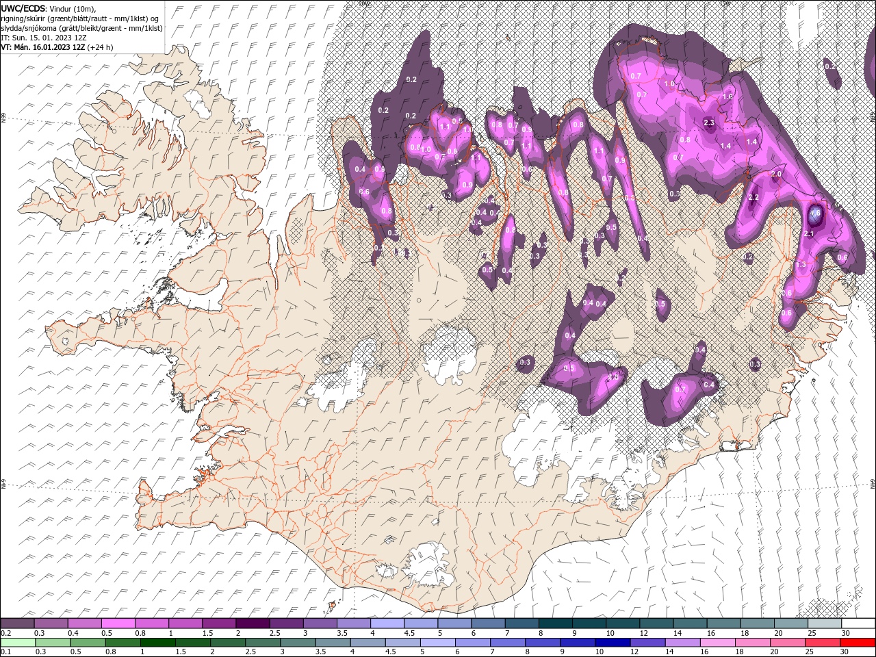This screenshot has height=657, width=876.
Task: Click the palest green rain swatch starting at 0.1
Action: coord(17,642)
